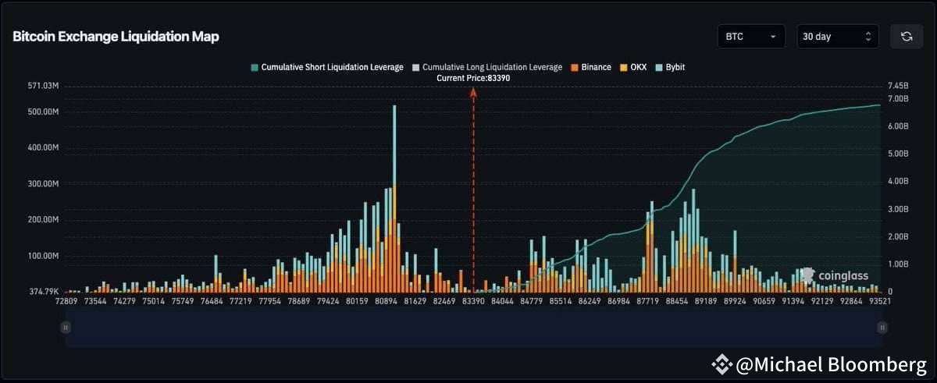Toggle the Binance legend series

point(591,67)
